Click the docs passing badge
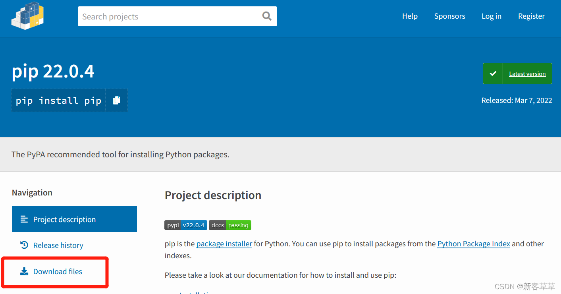 point(230,225)
